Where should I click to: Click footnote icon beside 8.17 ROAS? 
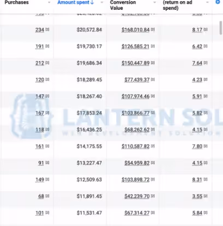click(x=206, y=30)
